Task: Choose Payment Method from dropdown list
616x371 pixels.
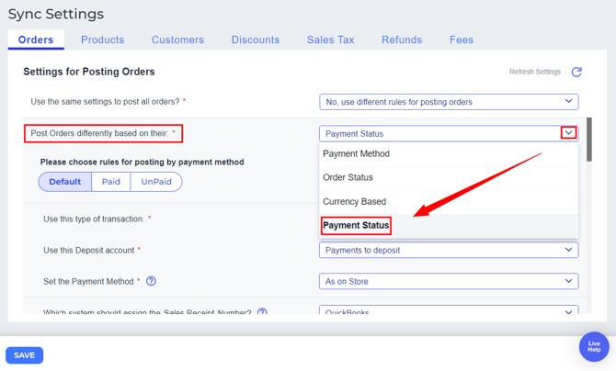Action: coord(357,154)
